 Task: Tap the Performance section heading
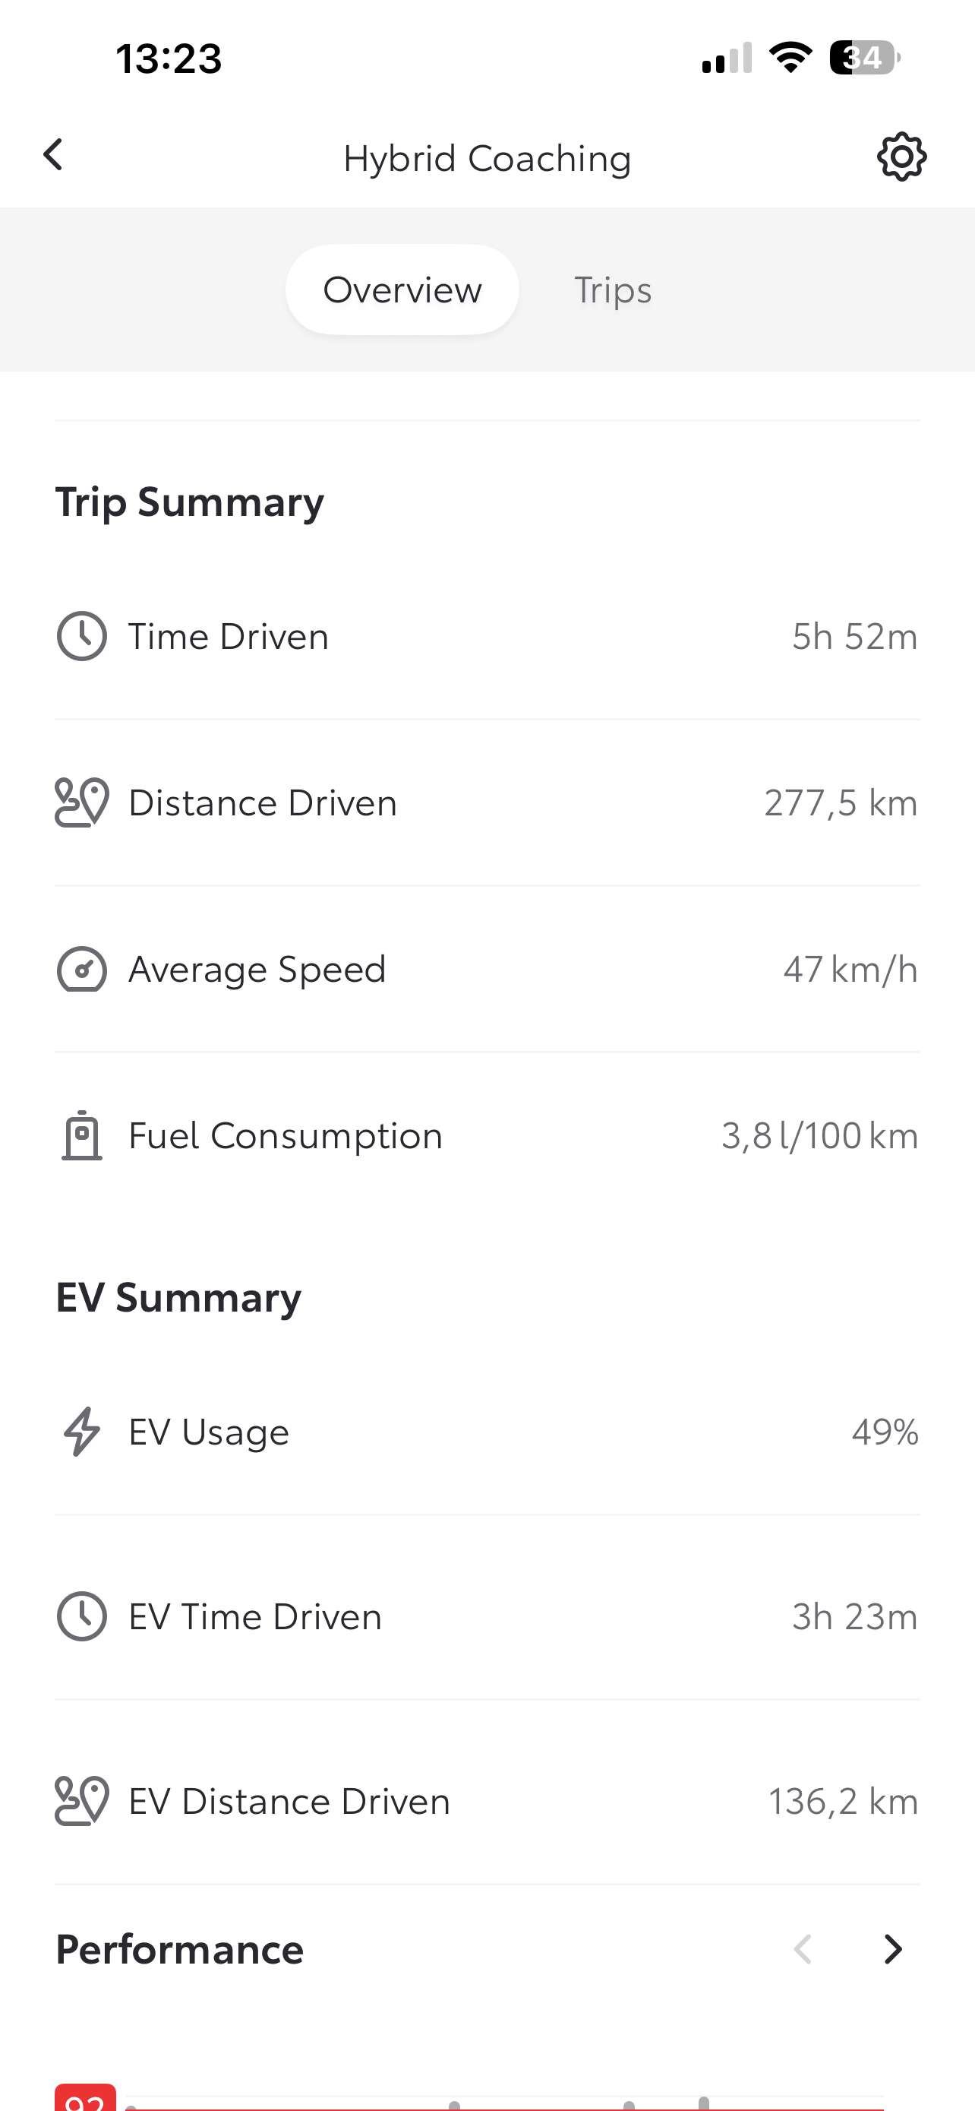pyautogui.click(x=179, y=1950)
